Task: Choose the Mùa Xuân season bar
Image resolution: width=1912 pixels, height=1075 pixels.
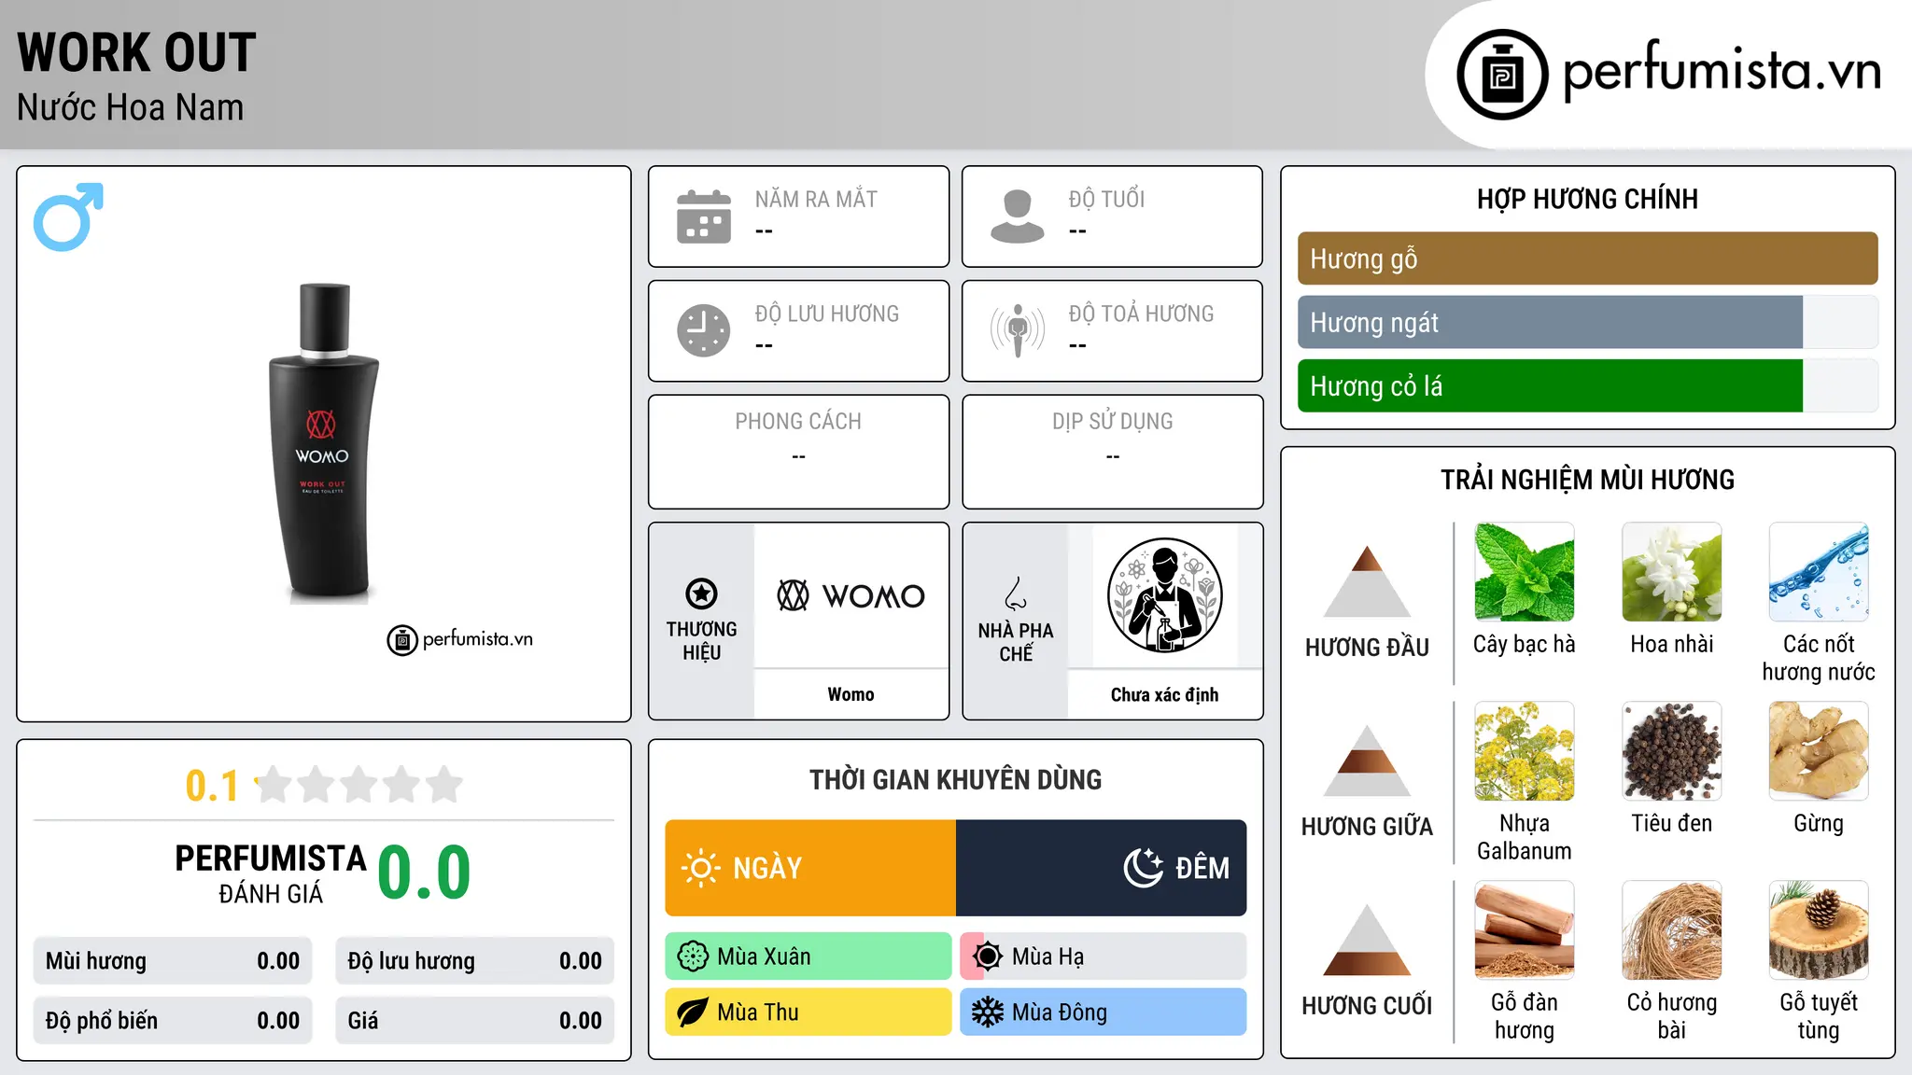Action: [x=808, y=956]
